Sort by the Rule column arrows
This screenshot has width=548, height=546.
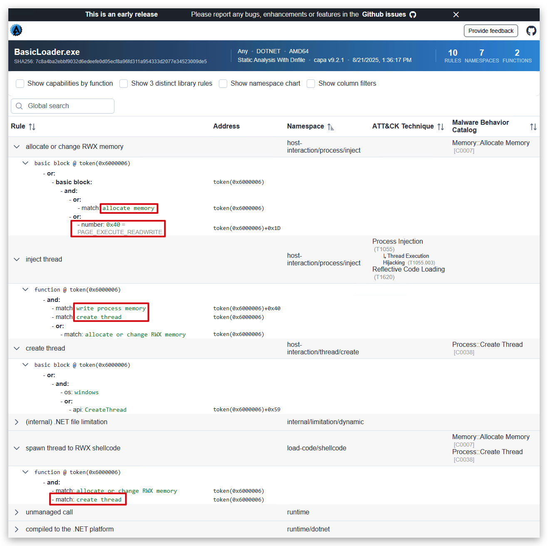tap(32, 126)
